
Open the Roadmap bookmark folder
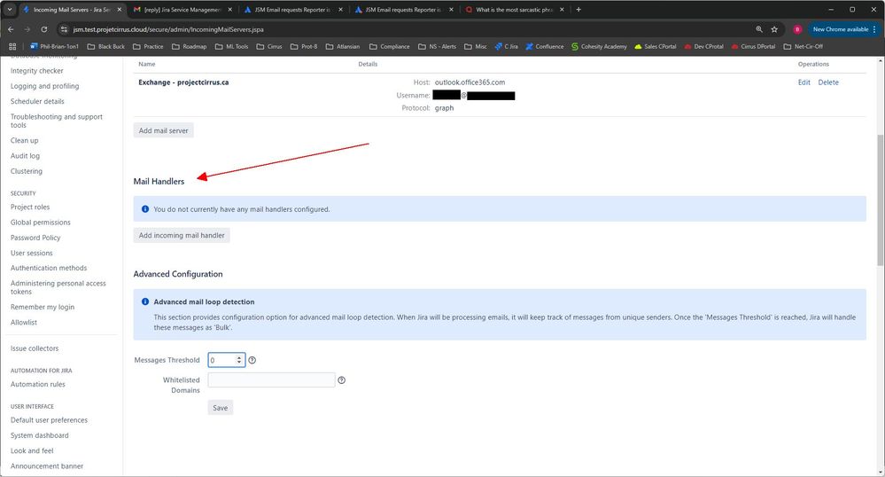coord(189,46)
